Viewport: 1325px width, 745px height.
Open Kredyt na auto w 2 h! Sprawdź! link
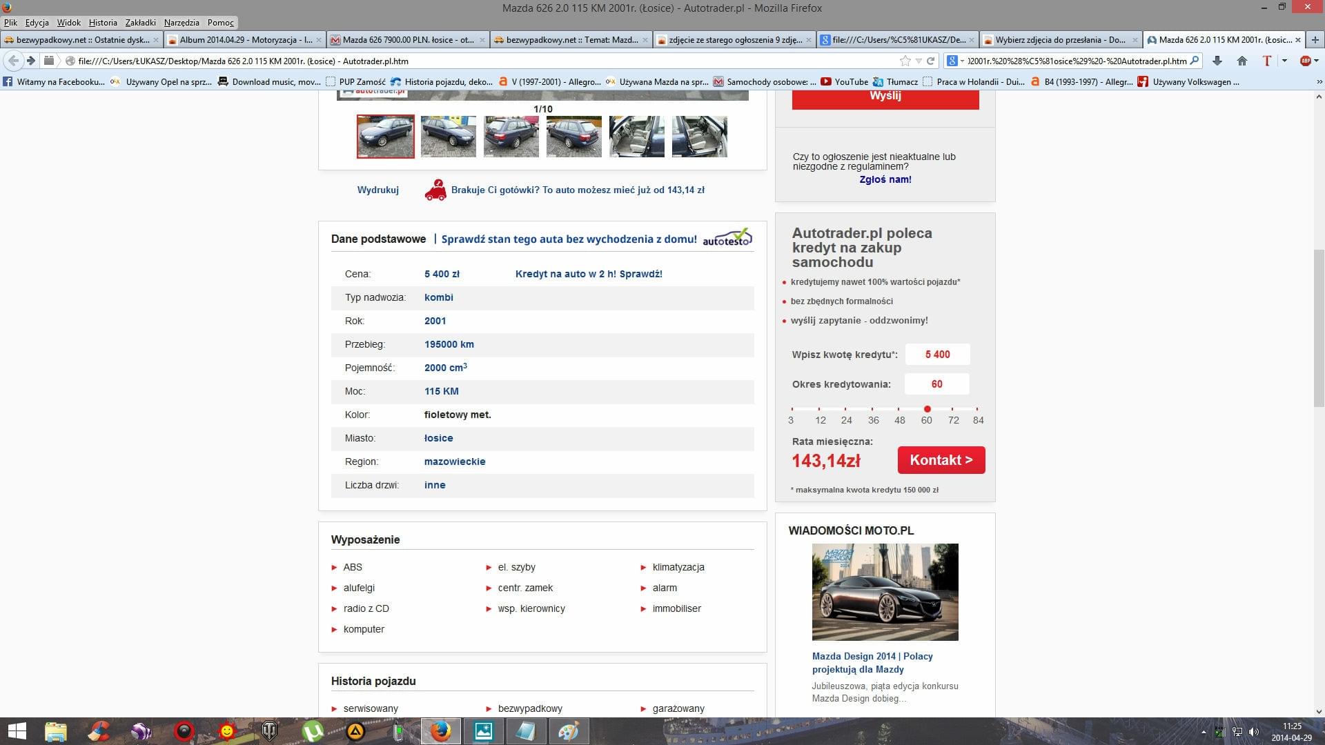[589, 274]
